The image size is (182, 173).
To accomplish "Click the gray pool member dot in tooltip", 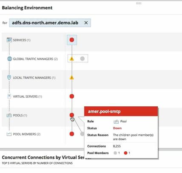I will point(115,153).
